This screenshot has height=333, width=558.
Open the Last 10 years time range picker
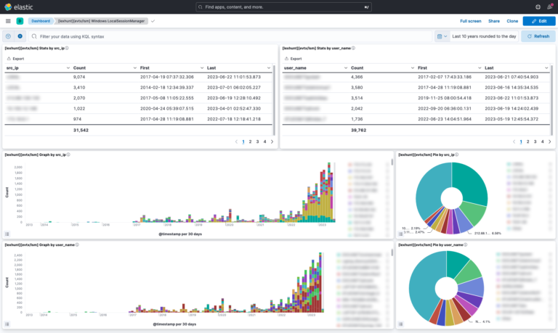(x=483, y=36)
